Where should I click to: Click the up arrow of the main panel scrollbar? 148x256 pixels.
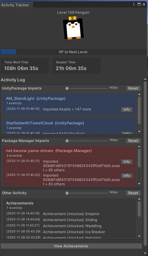(x=145, y=79)
